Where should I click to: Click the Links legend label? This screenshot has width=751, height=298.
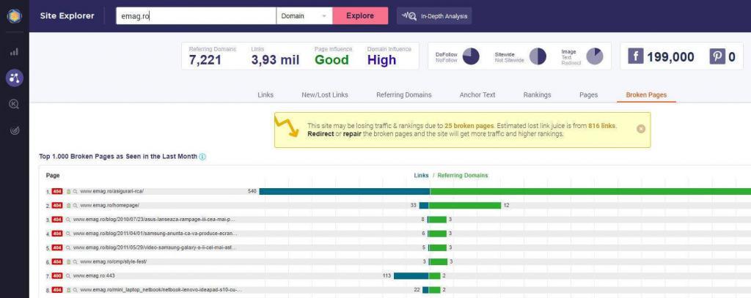421,176
